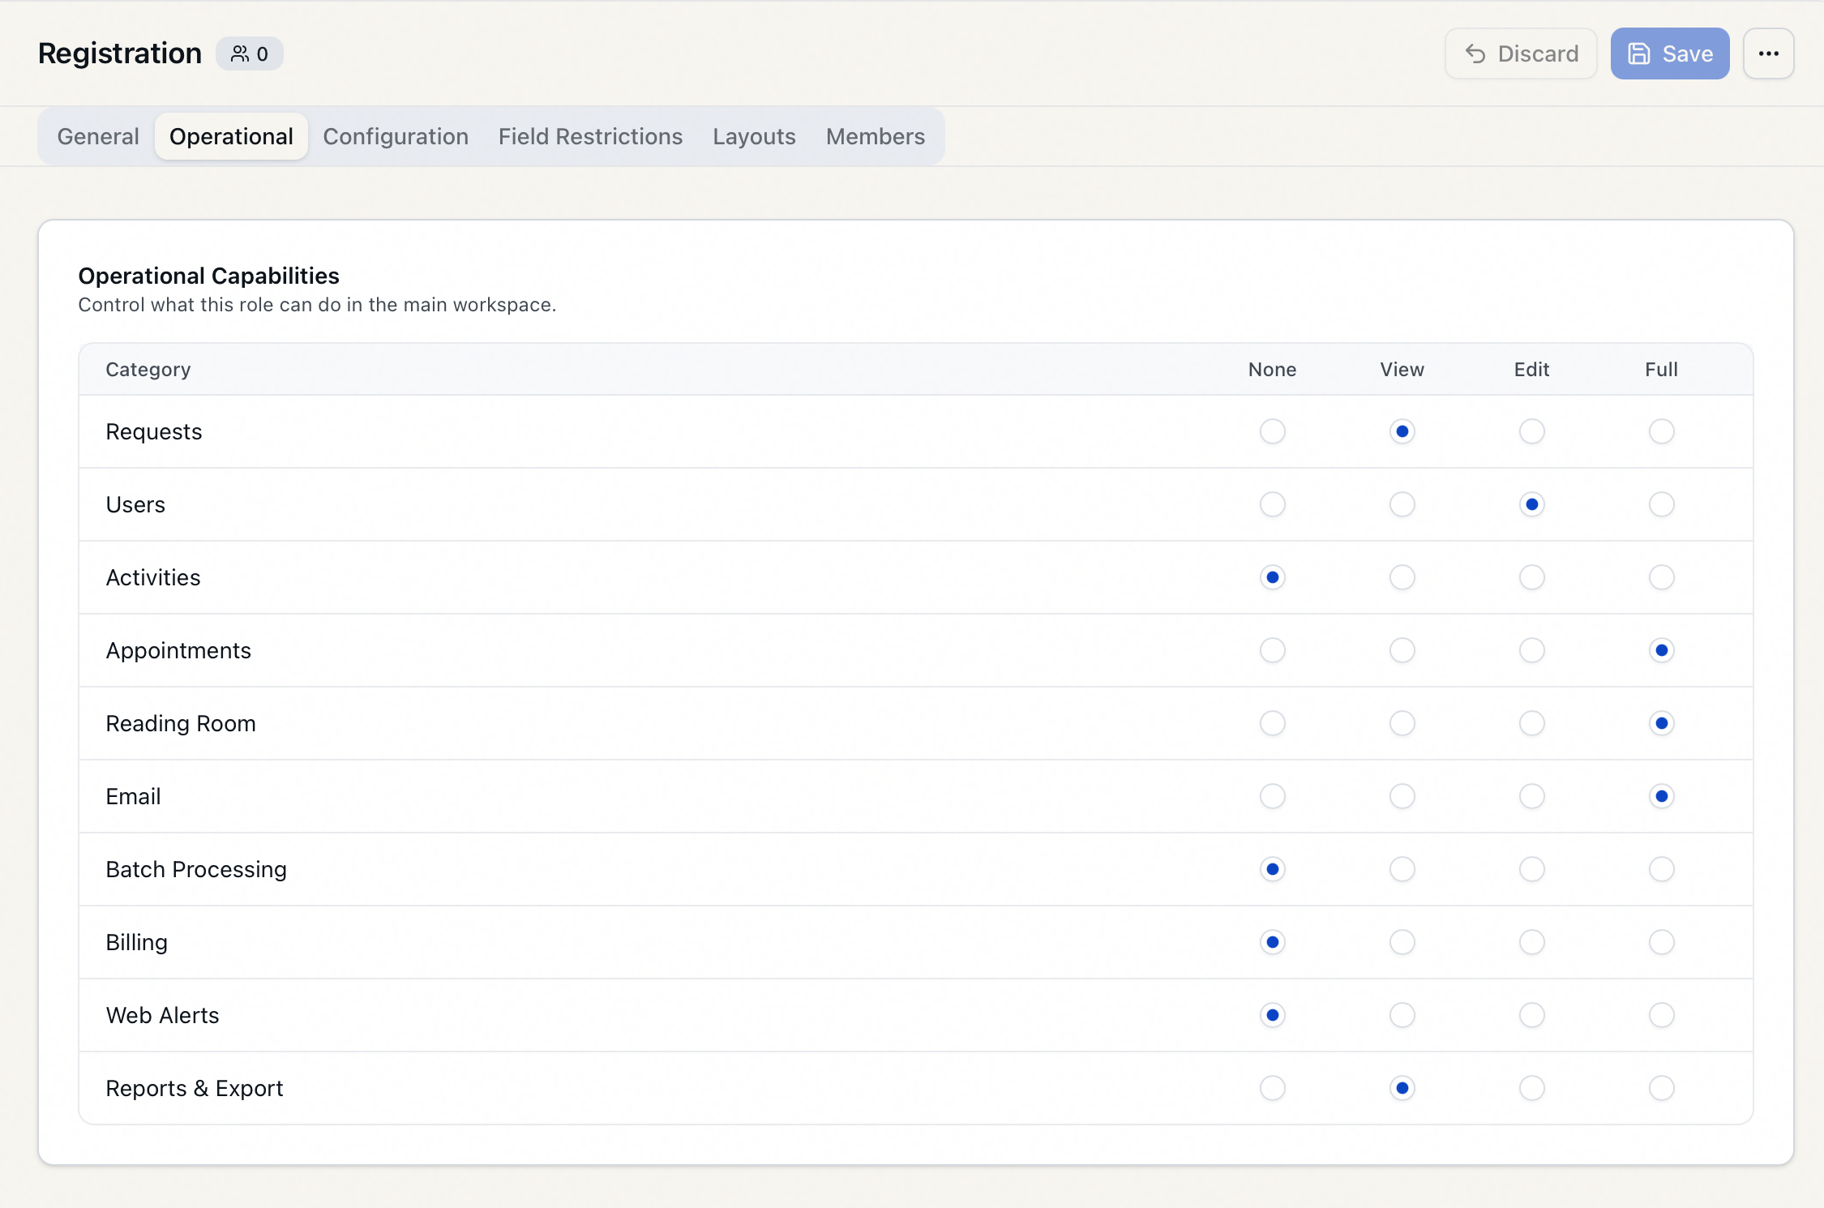The width and height of the screenshot is (1824, 1208).
Task: Select Edit radio for Users
Action: point(1532,504)
